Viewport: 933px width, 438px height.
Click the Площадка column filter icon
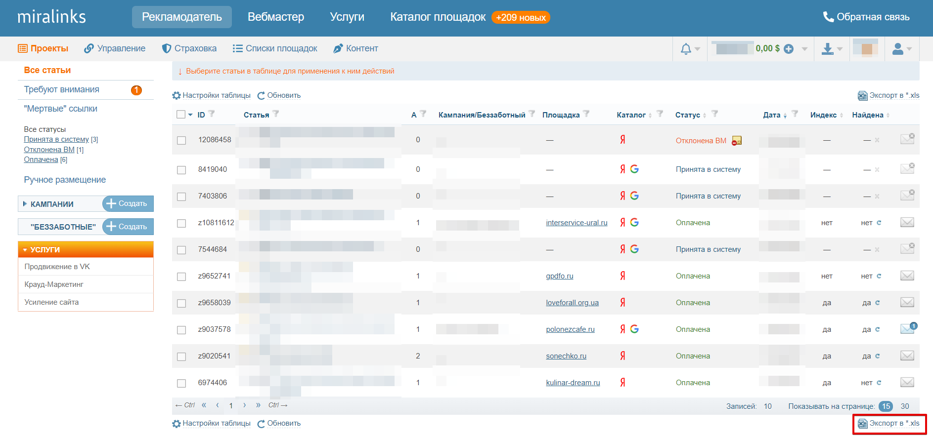[586, 114]
